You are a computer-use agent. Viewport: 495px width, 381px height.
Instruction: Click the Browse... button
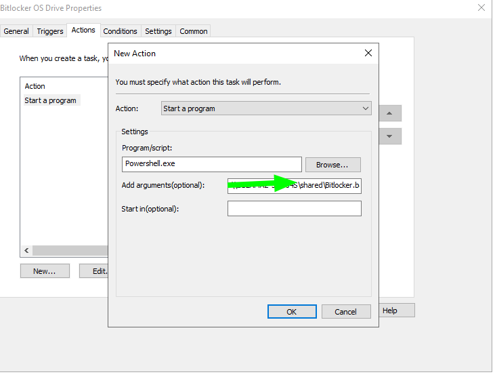(x=332, y=165)
